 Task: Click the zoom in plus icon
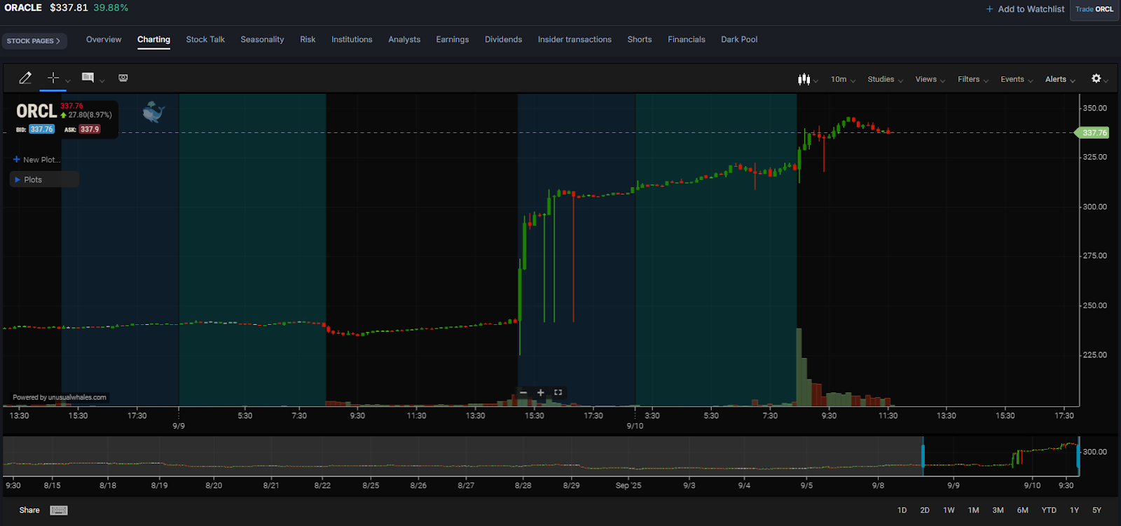(540, 393)
